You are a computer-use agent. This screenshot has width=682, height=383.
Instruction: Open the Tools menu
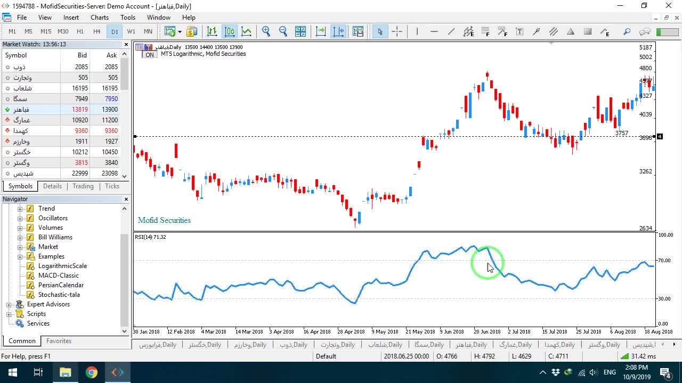[128, 18]
